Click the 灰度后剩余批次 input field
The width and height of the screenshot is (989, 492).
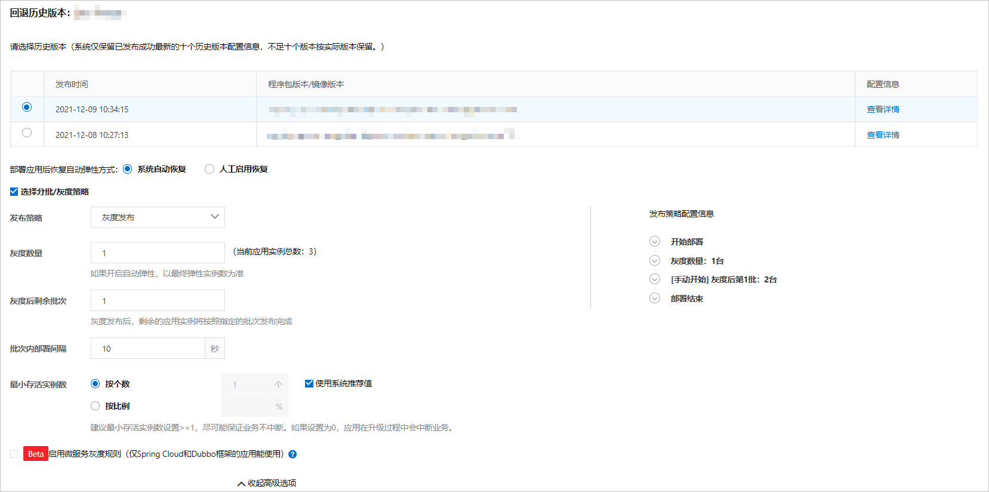pos(158,300)
